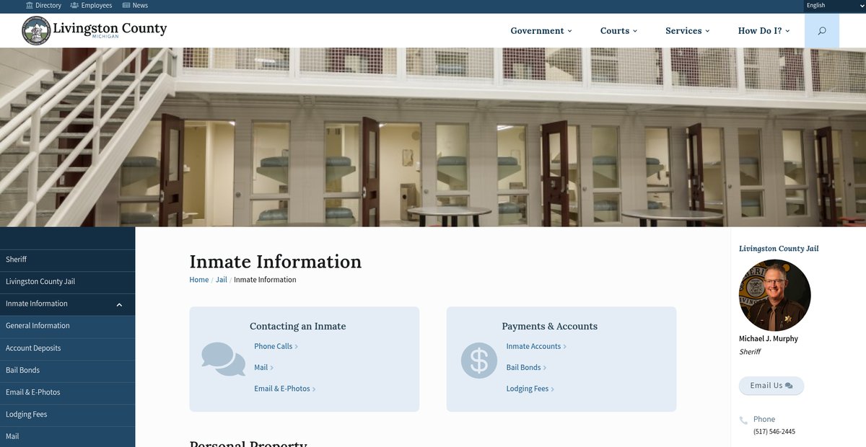
Task: Click the phone handset icon
Action: [x=743, y=420]
